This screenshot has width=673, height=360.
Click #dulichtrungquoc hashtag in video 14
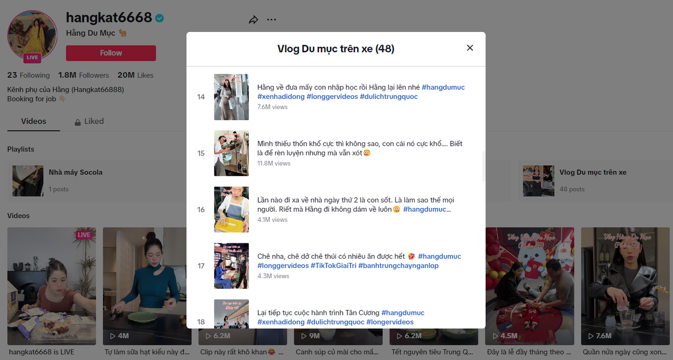pos(388,96)
